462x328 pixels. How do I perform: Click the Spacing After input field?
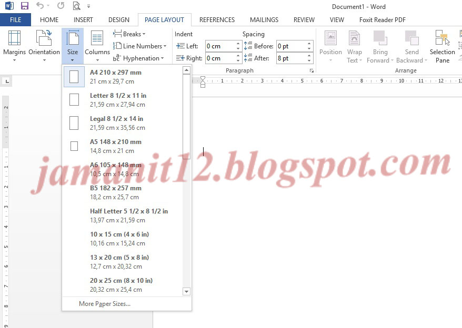coord(291,58)
